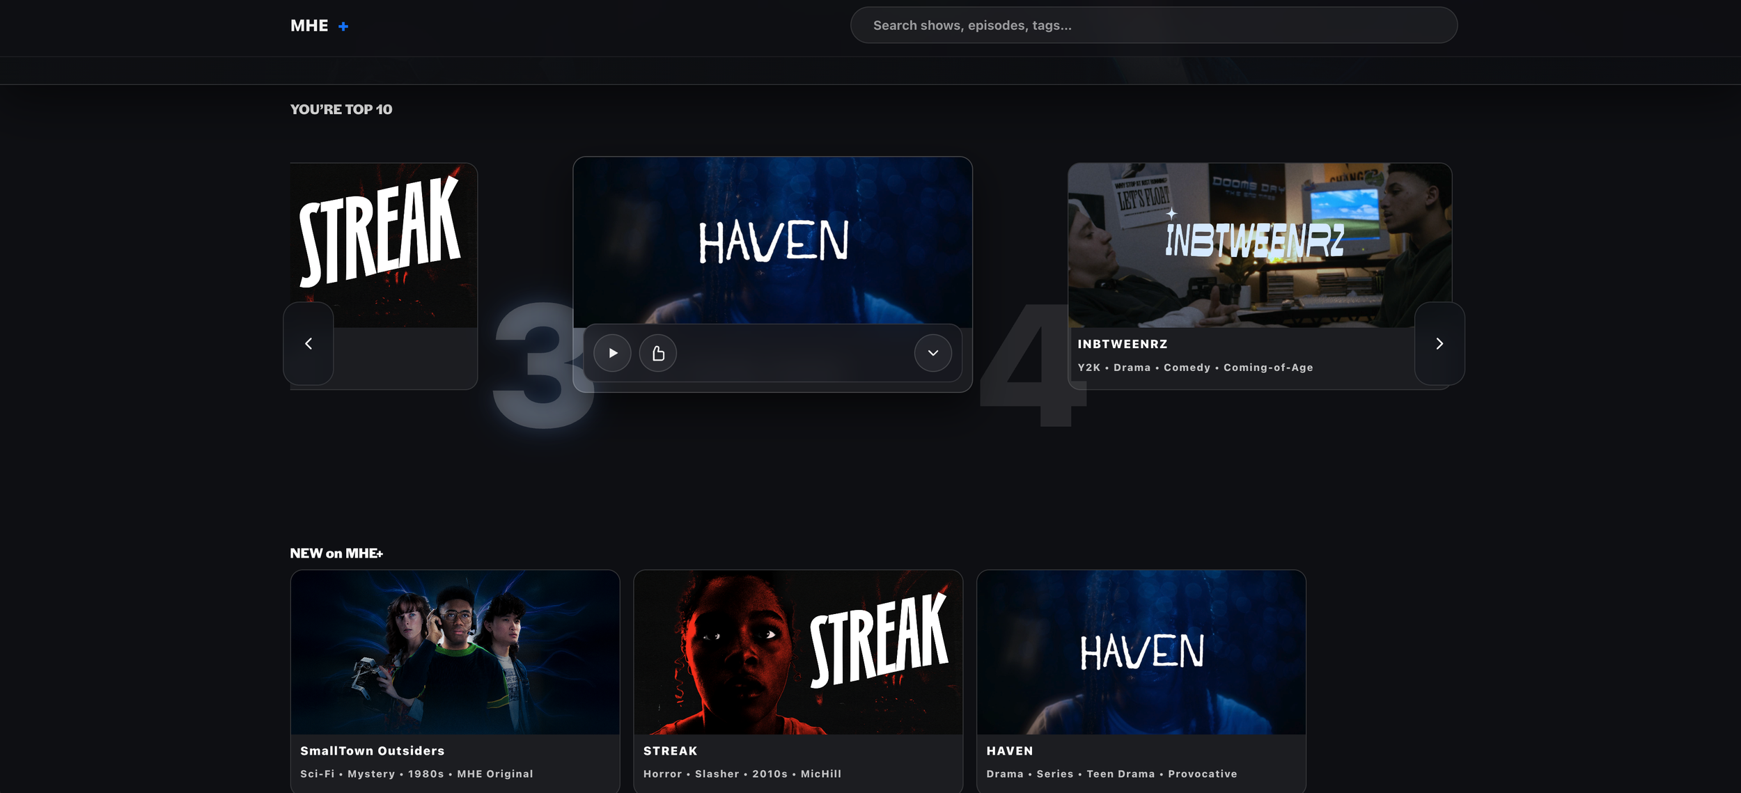Click the STREAK Horror Slasher tags line
1741x793 pixels.
point(742,774)
